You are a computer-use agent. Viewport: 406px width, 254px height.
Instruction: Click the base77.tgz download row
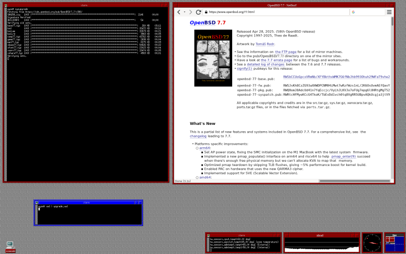point(84,26)
